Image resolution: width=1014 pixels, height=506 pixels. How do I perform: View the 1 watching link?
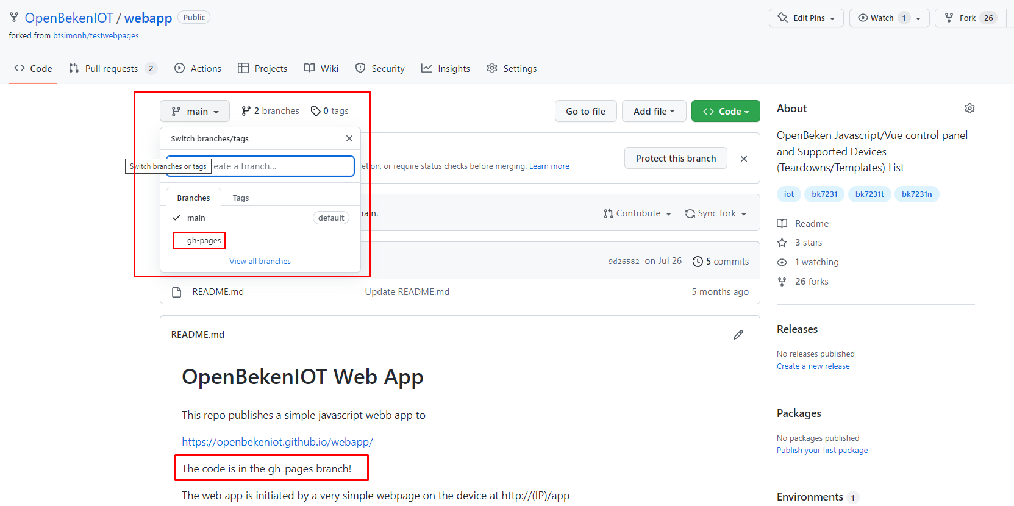pyautogui.click(x=808, y=262)
